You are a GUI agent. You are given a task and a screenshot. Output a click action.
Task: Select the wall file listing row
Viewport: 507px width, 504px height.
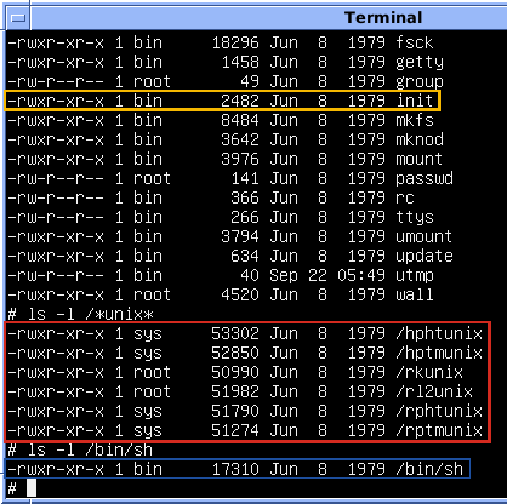click(x=220, y=295)
